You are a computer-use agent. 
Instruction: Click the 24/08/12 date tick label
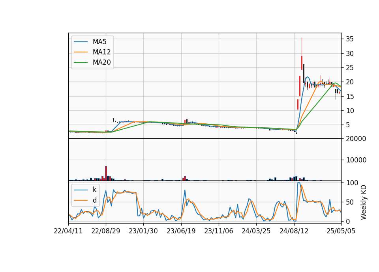294,231
